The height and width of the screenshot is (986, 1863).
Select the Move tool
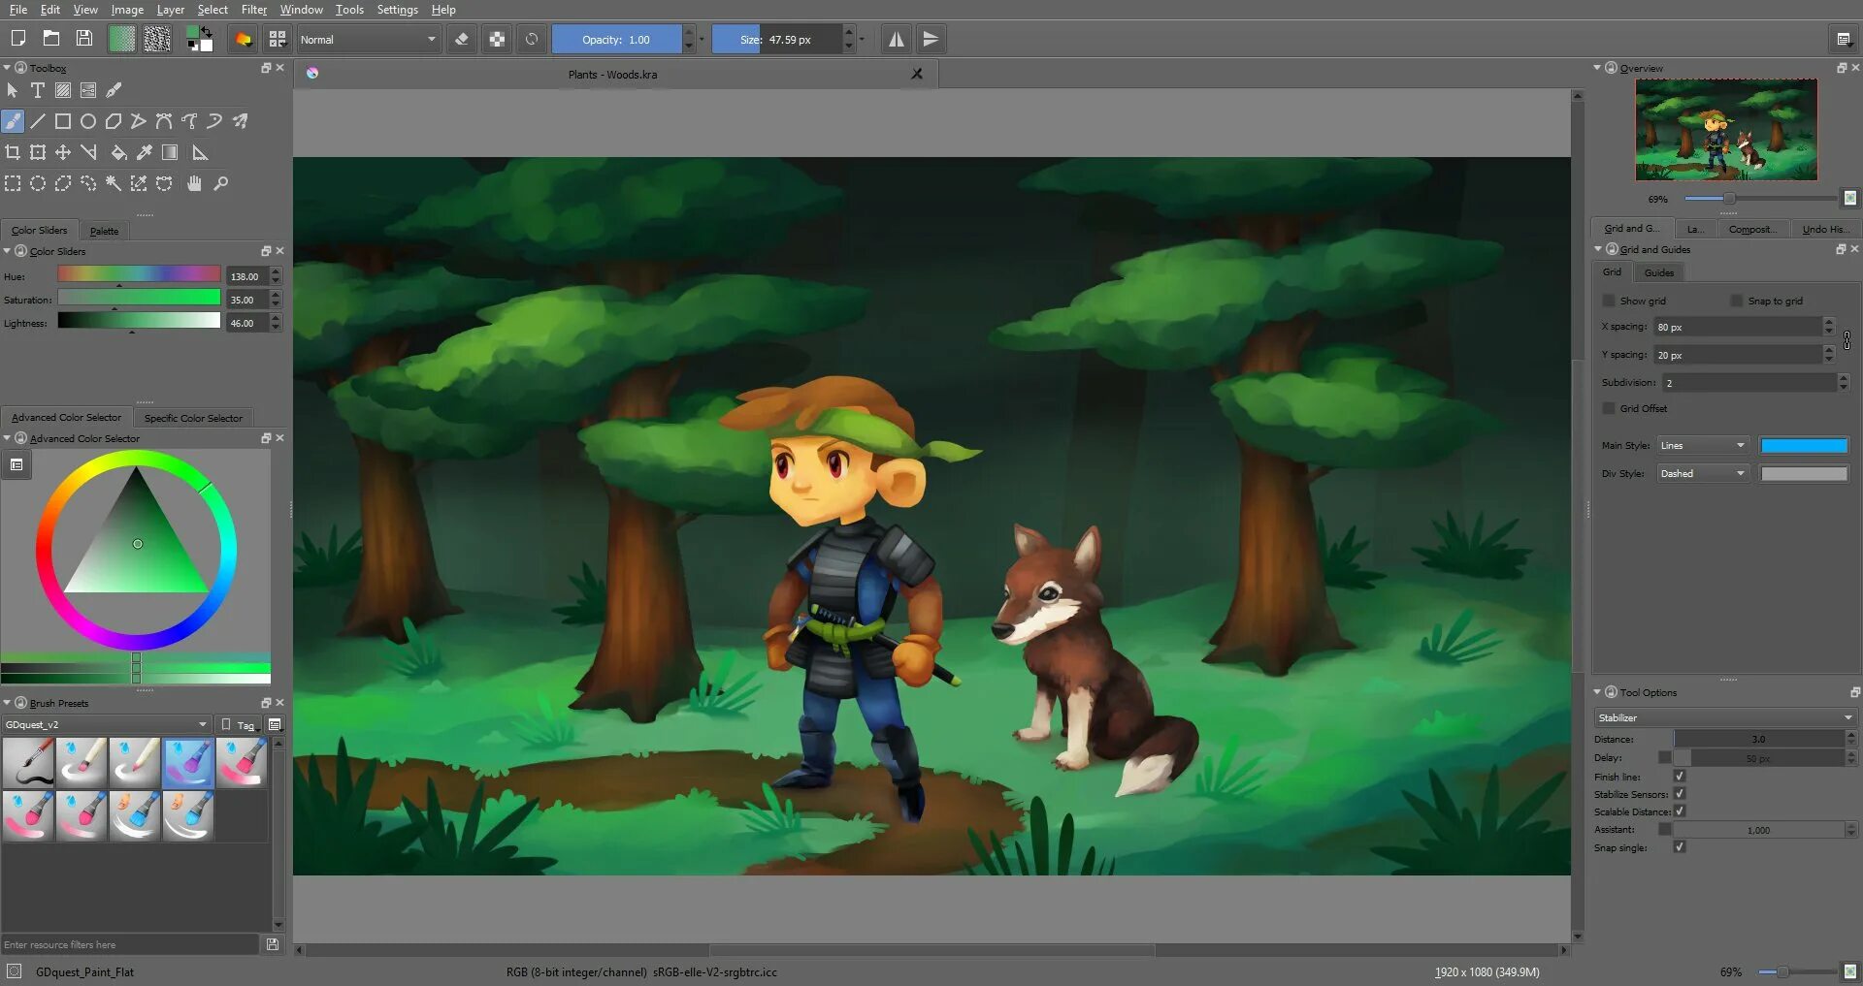coord(63,152)
